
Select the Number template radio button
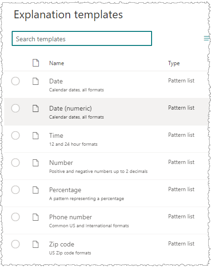point(15,163)
